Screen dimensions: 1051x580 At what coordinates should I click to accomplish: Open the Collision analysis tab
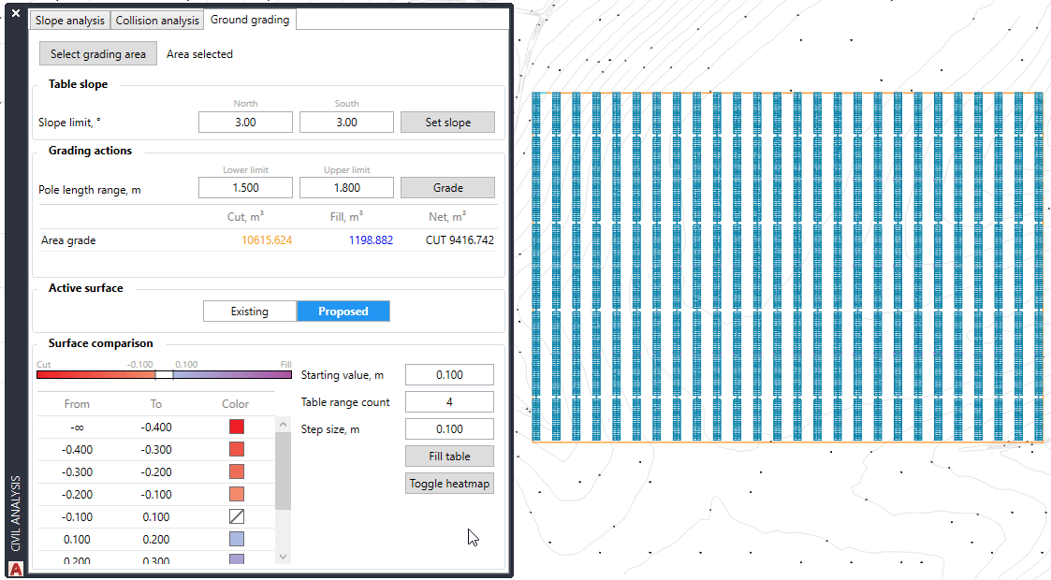click(x=157, y=21)
